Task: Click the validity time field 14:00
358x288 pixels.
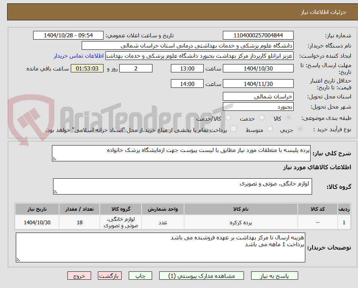Action: pyautogui.click(x=187, y=84)
